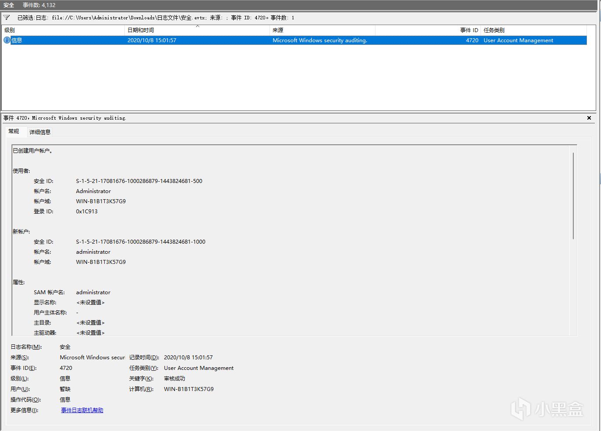601x431 pixels.
Task: Switch to the 常规 tab
Action: tap(14, 131)
